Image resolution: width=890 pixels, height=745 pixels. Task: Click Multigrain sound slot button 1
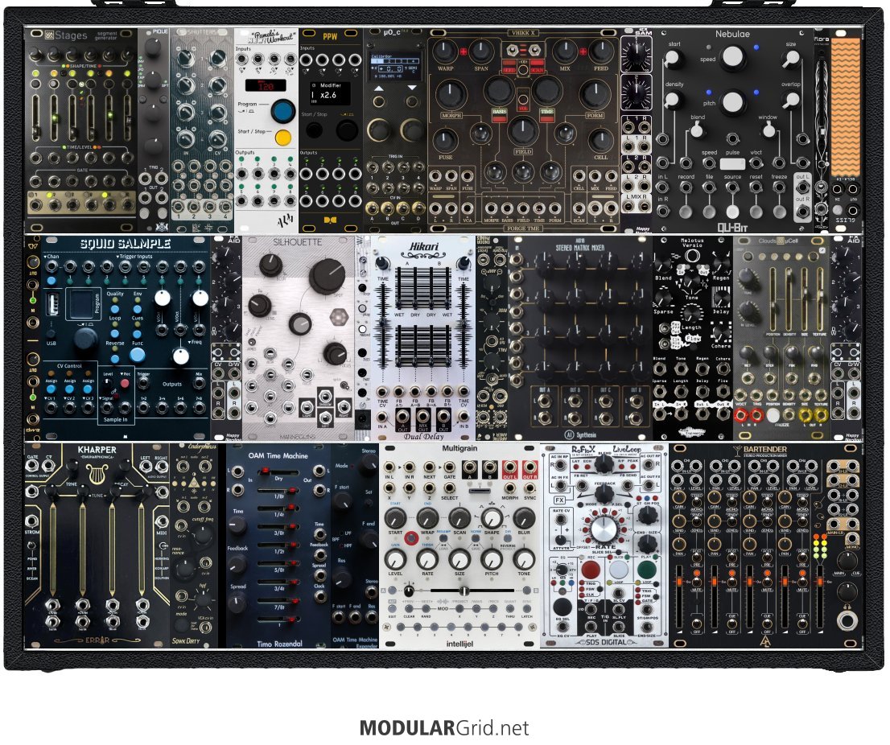point(401,627)
